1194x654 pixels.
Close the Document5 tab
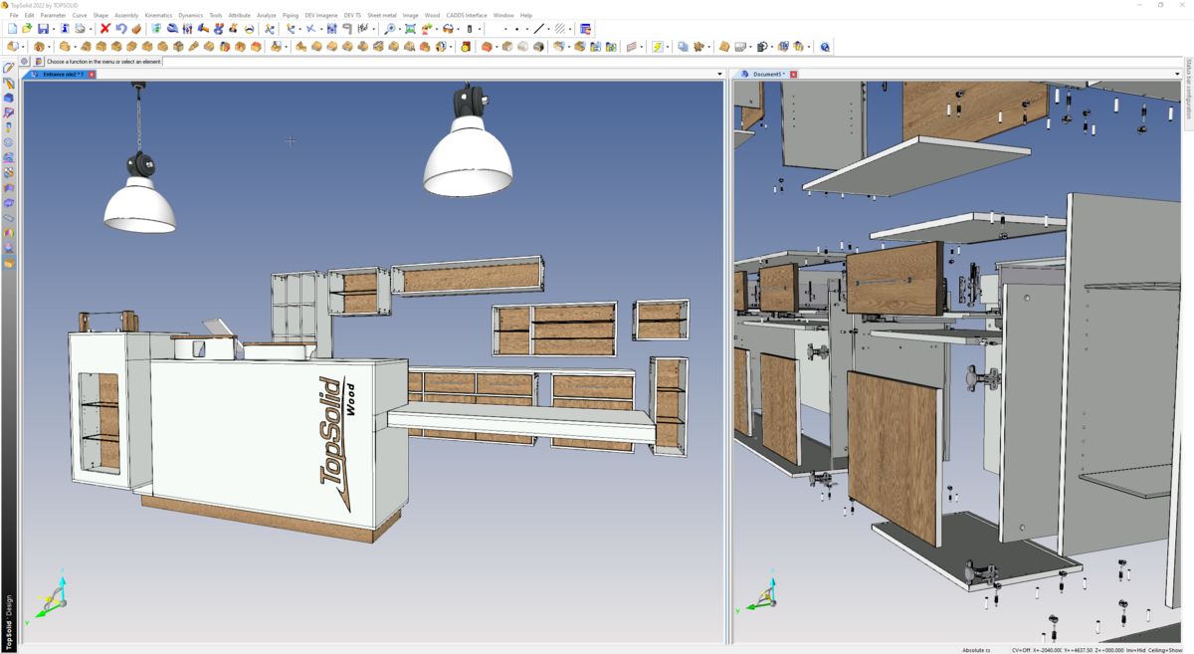click(793, 74)
